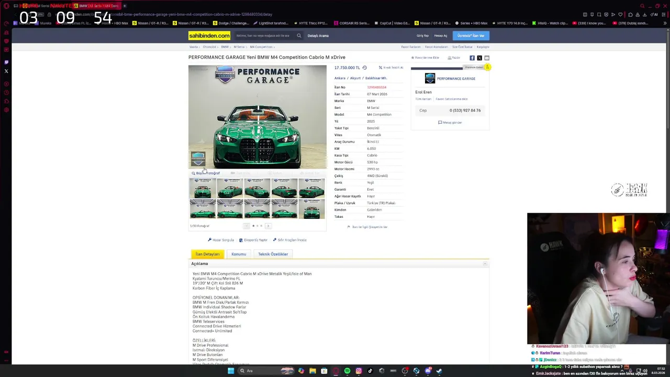670x377 pixels.
Task: Open Opera GX browser from taskbar
Action: [x=336, y=371]
